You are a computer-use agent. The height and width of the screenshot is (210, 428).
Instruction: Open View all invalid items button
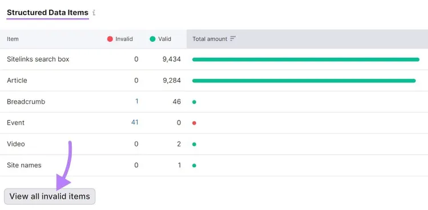50,196
